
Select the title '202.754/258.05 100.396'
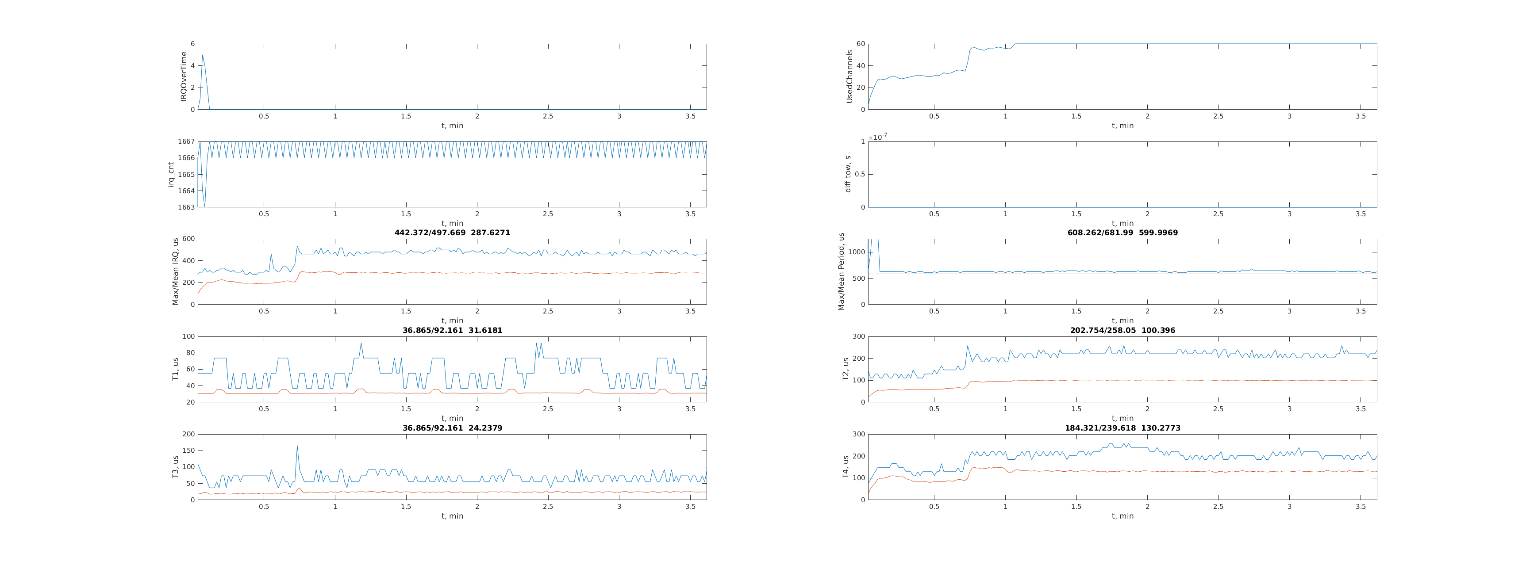pos(1122,330)
